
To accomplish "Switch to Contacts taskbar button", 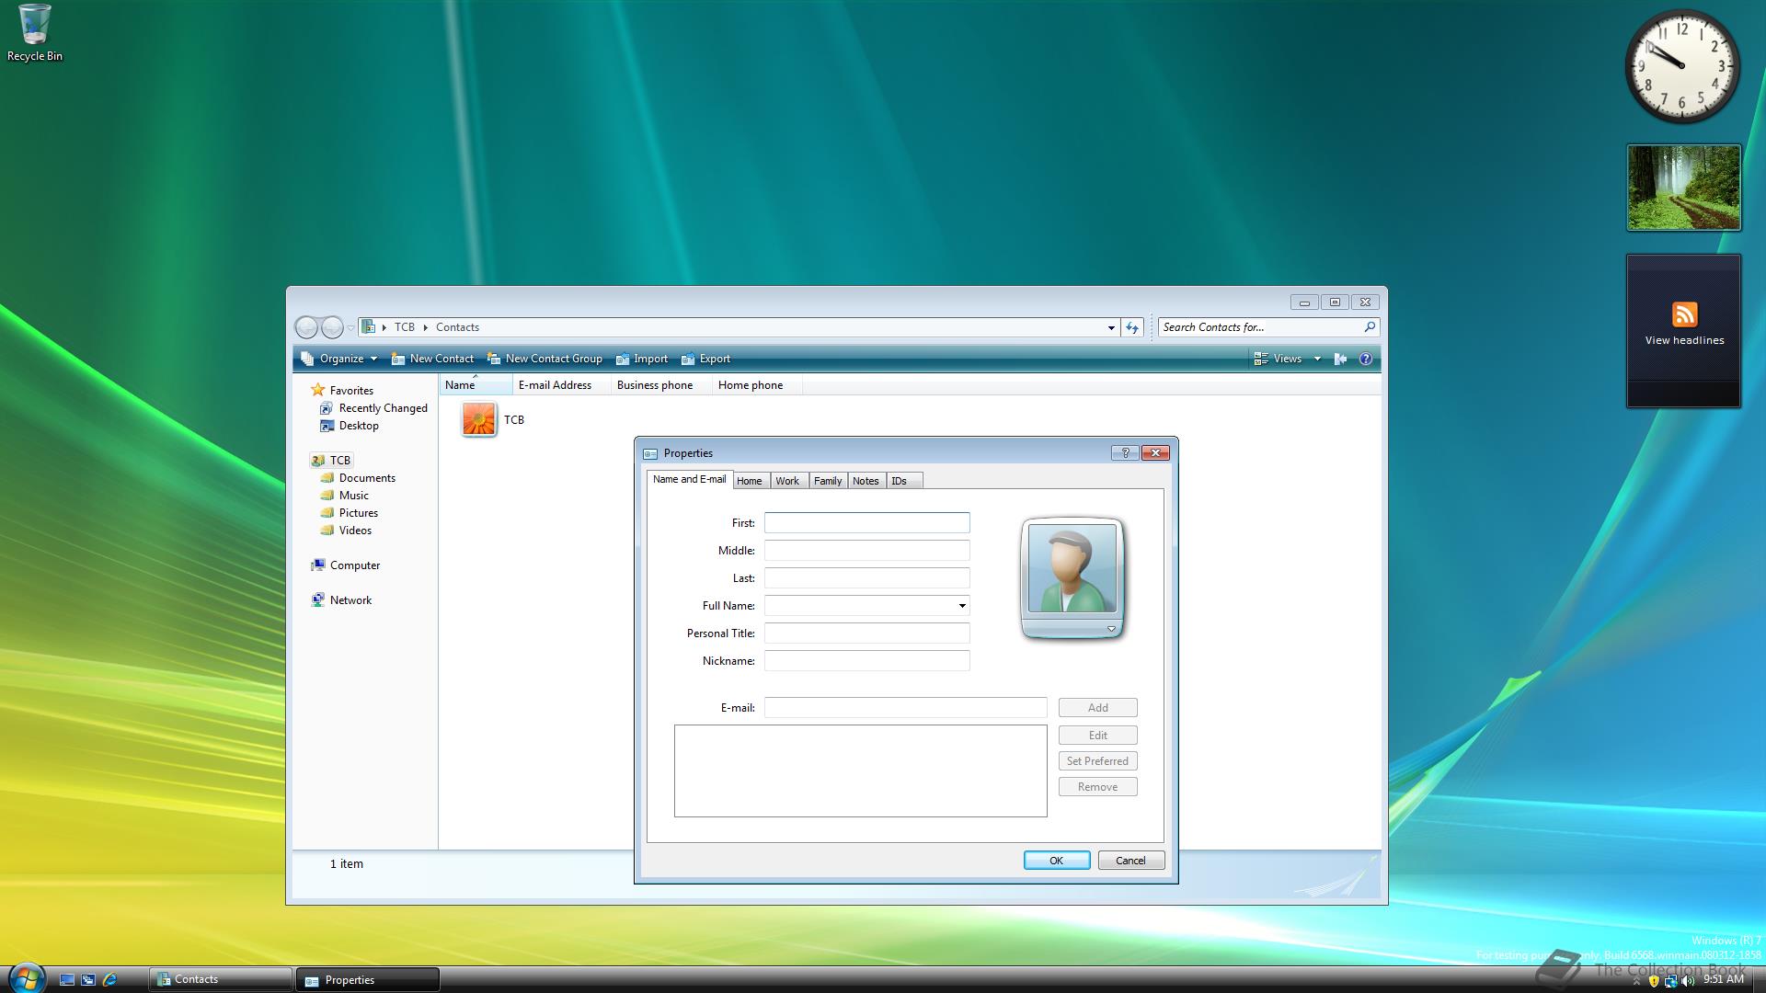I will 221,979.
